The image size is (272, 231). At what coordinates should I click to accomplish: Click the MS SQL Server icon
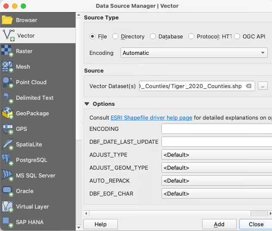coord(7,175)
